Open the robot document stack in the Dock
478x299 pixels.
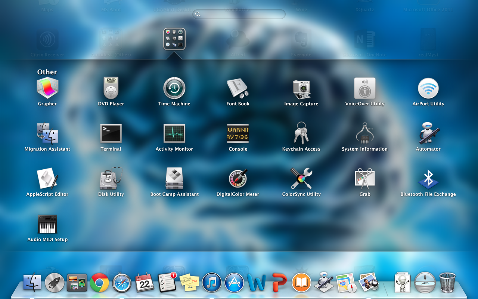(403, 283)
